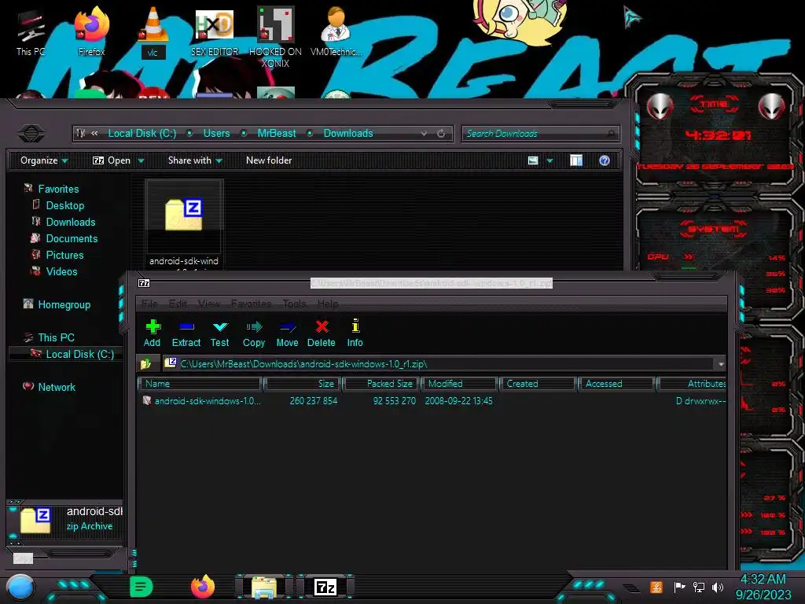805x604 pixels.
Task: Select Videos in Explorer sidebar
Action: click(61, 271)
